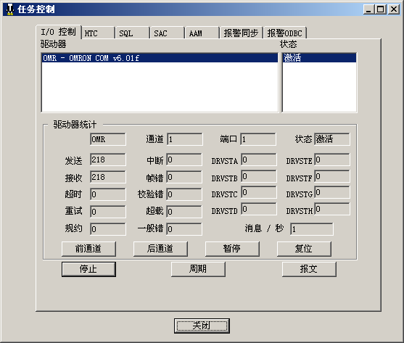Switch to the SAC tab
404x343 pixels.
click(x=168, y=33)
